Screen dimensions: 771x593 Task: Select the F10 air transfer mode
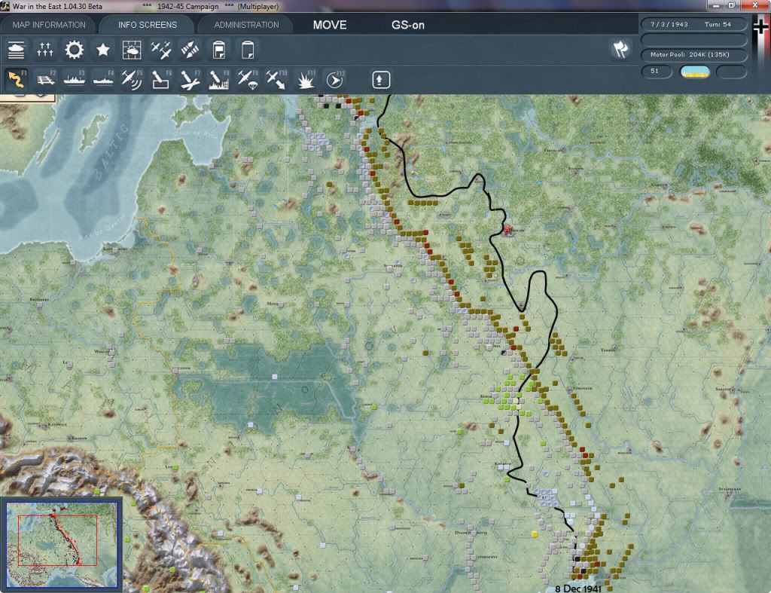coord(276,79)
